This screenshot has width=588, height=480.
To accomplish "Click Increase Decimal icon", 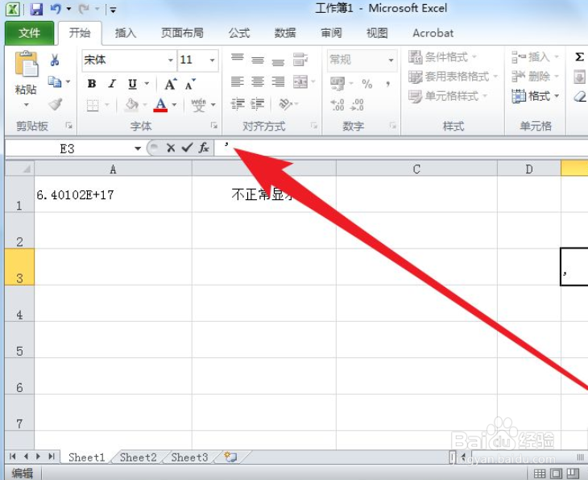I will [x=337, y=105].
